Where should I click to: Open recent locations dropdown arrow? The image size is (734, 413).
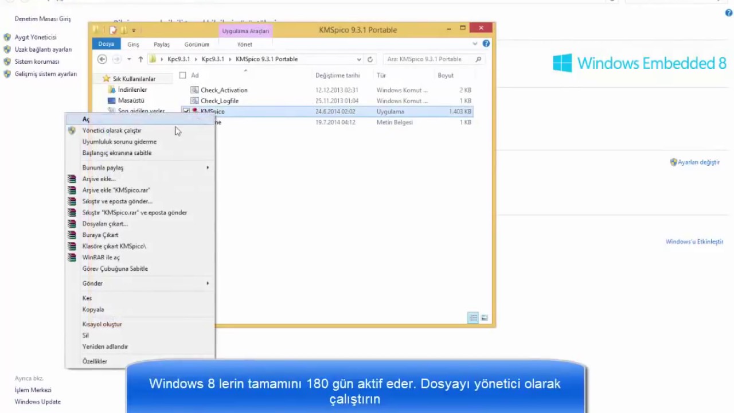point(129,59)
